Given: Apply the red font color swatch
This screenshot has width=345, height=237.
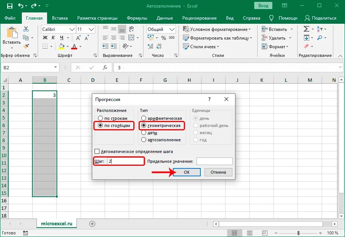Looking at the screenshot, I should (x=74, y=46).
